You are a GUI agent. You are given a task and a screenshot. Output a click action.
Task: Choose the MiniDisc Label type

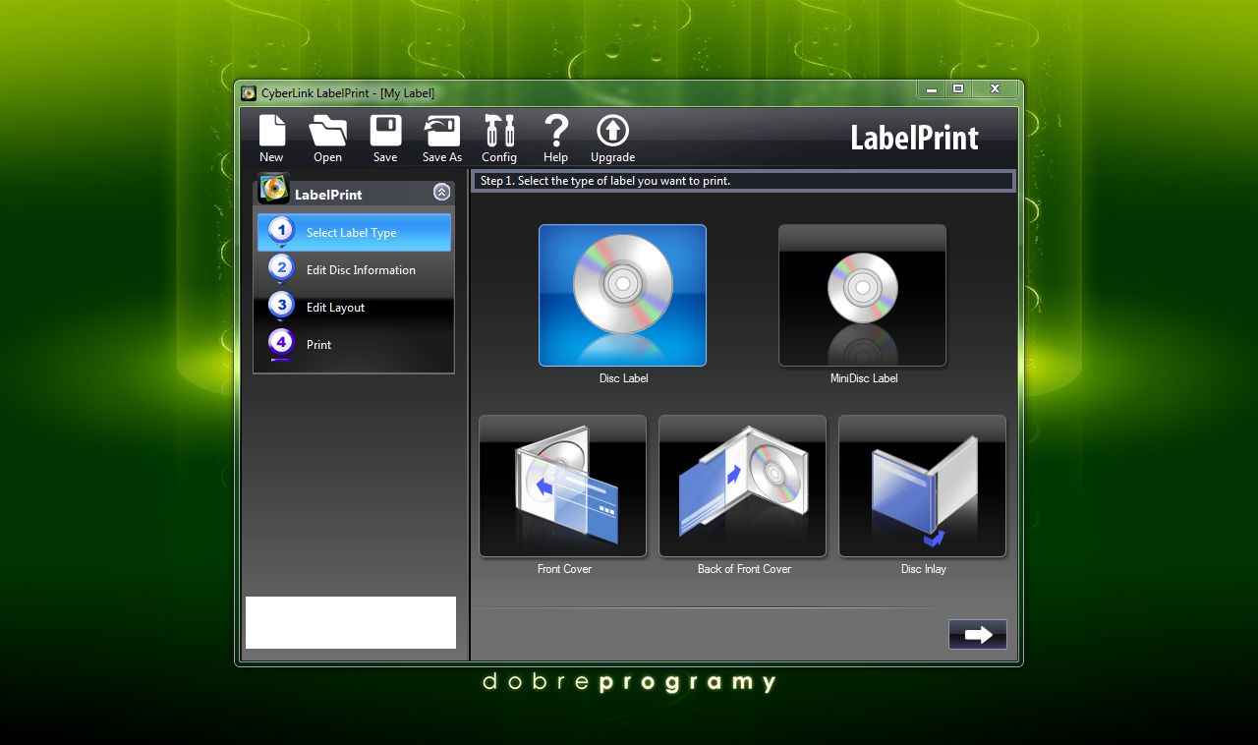(x=862, y=295)
